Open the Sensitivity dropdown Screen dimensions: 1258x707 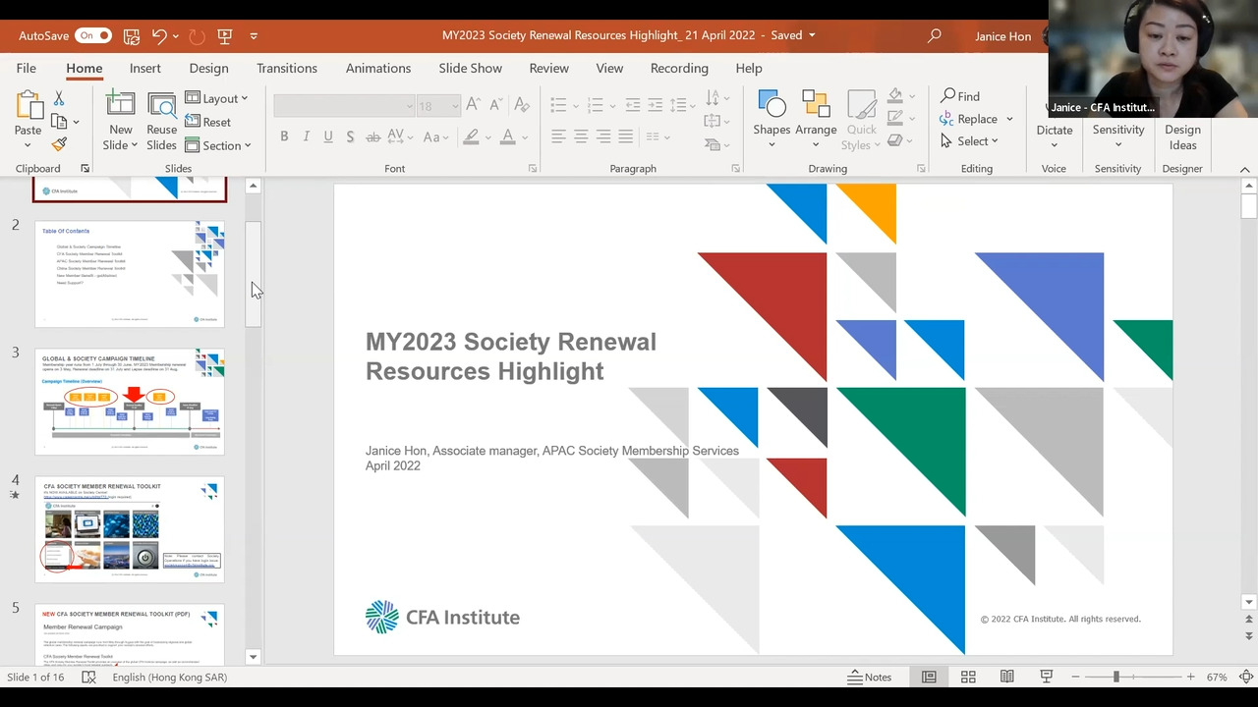tap(1117, 145)
